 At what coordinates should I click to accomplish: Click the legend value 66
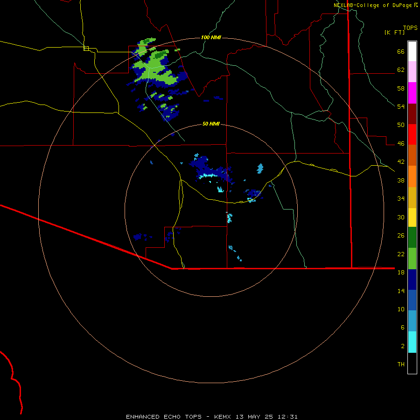(x=401, y=51)
